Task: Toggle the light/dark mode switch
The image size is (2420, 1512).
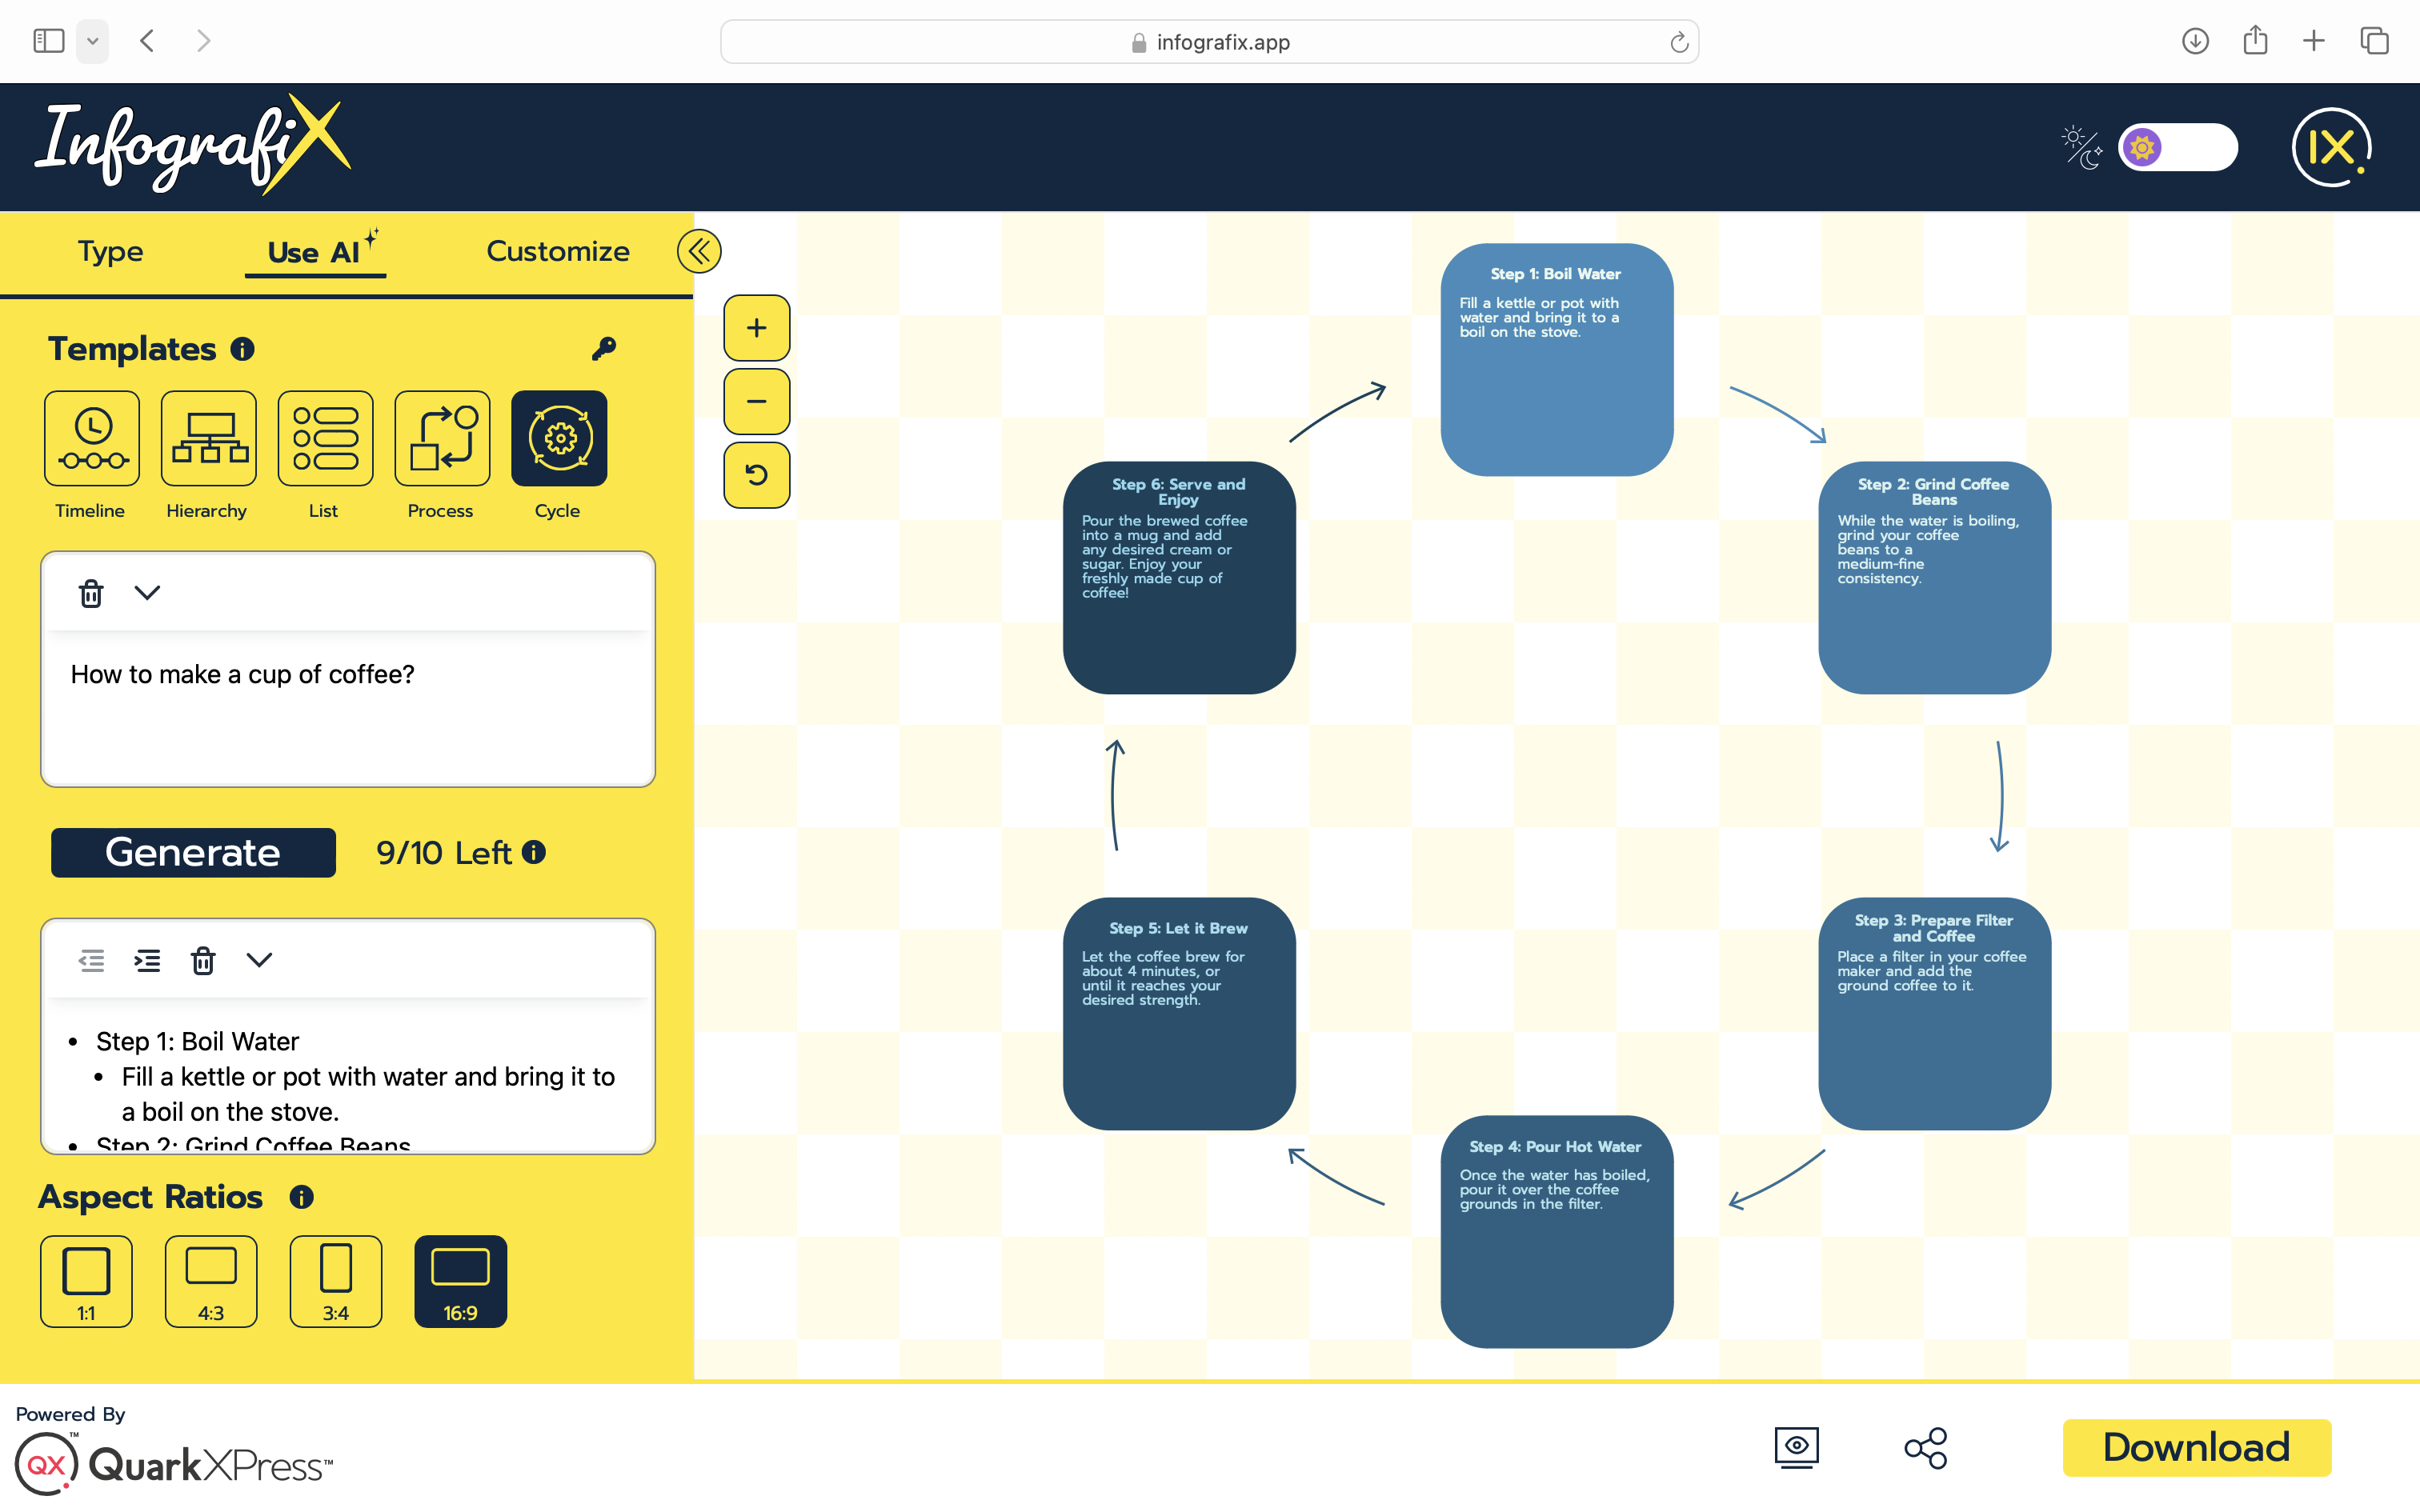Action: 2177,148
